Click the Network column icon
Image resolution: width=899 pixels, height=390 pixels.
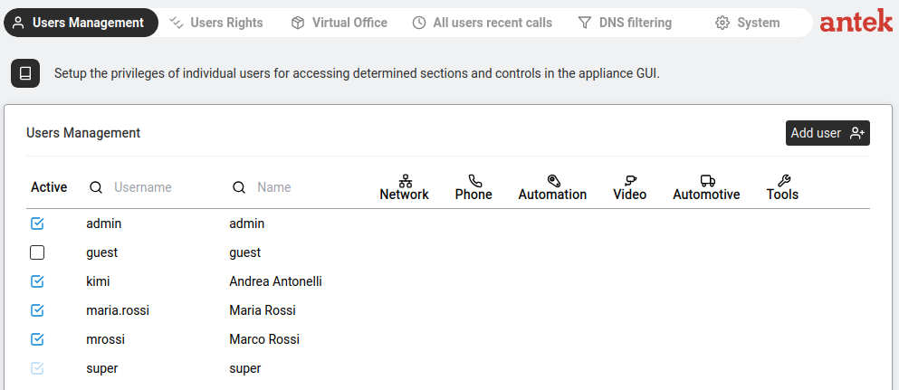point(405,181)
